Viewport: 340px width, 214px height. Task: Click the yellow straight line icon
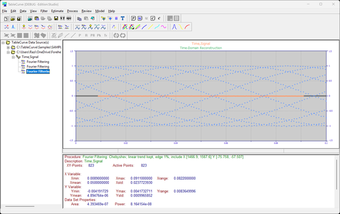151,27
